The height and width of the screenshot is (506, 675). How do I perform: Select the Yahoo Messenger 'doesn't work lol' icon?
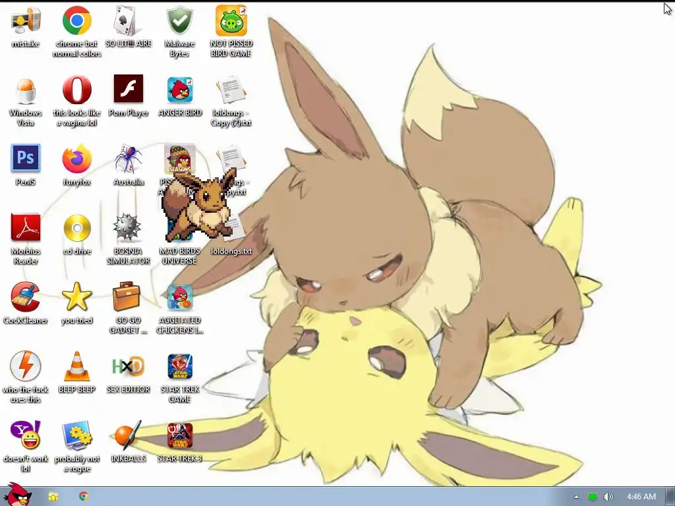click(x=26, y=435)
